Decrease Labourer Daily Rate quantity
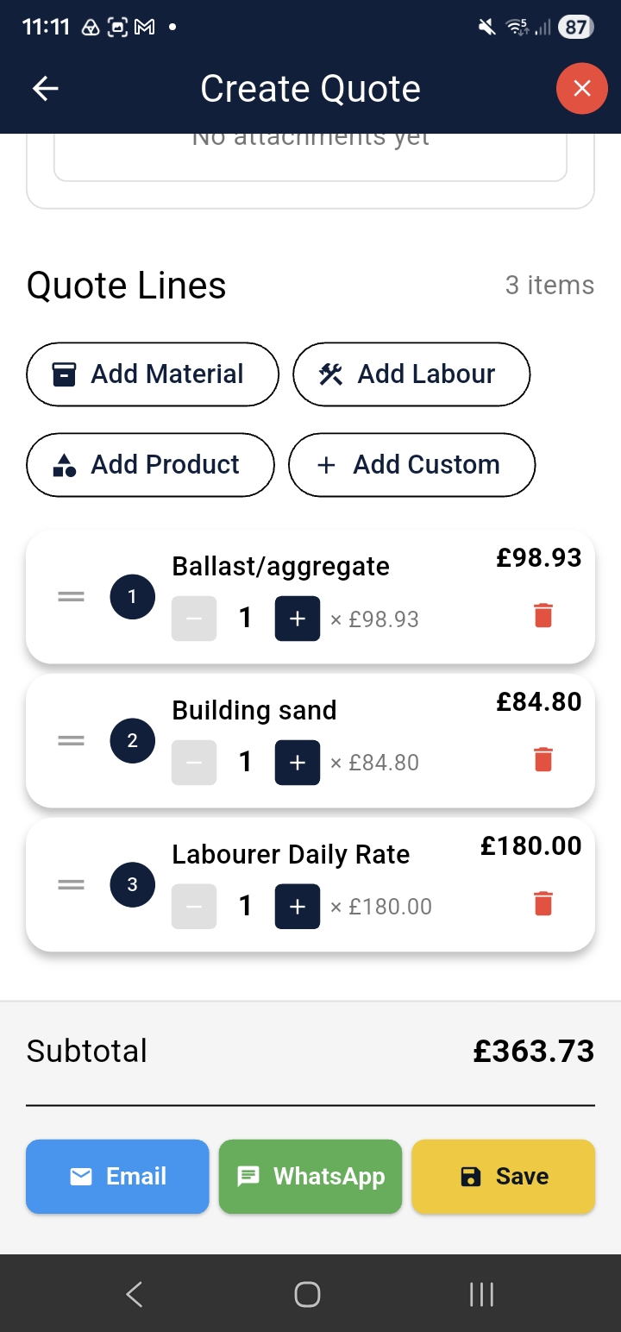The height and width of the screenshot is (1332, 621). click(194, 907)
